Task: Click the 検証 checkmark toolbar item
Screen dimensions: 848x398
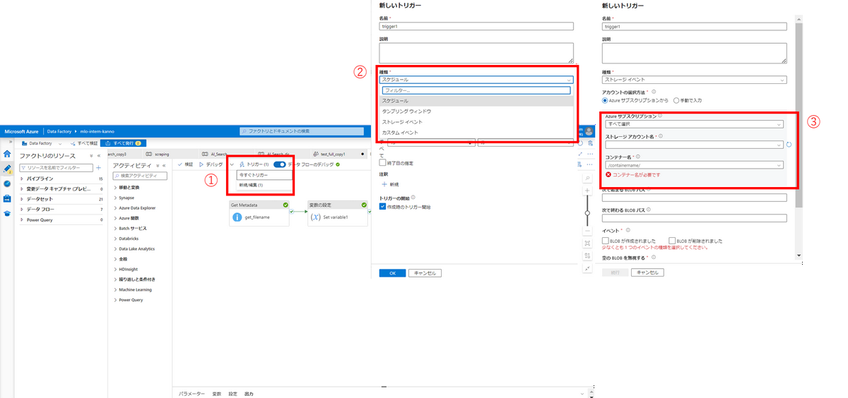Action: coord(184,164)
